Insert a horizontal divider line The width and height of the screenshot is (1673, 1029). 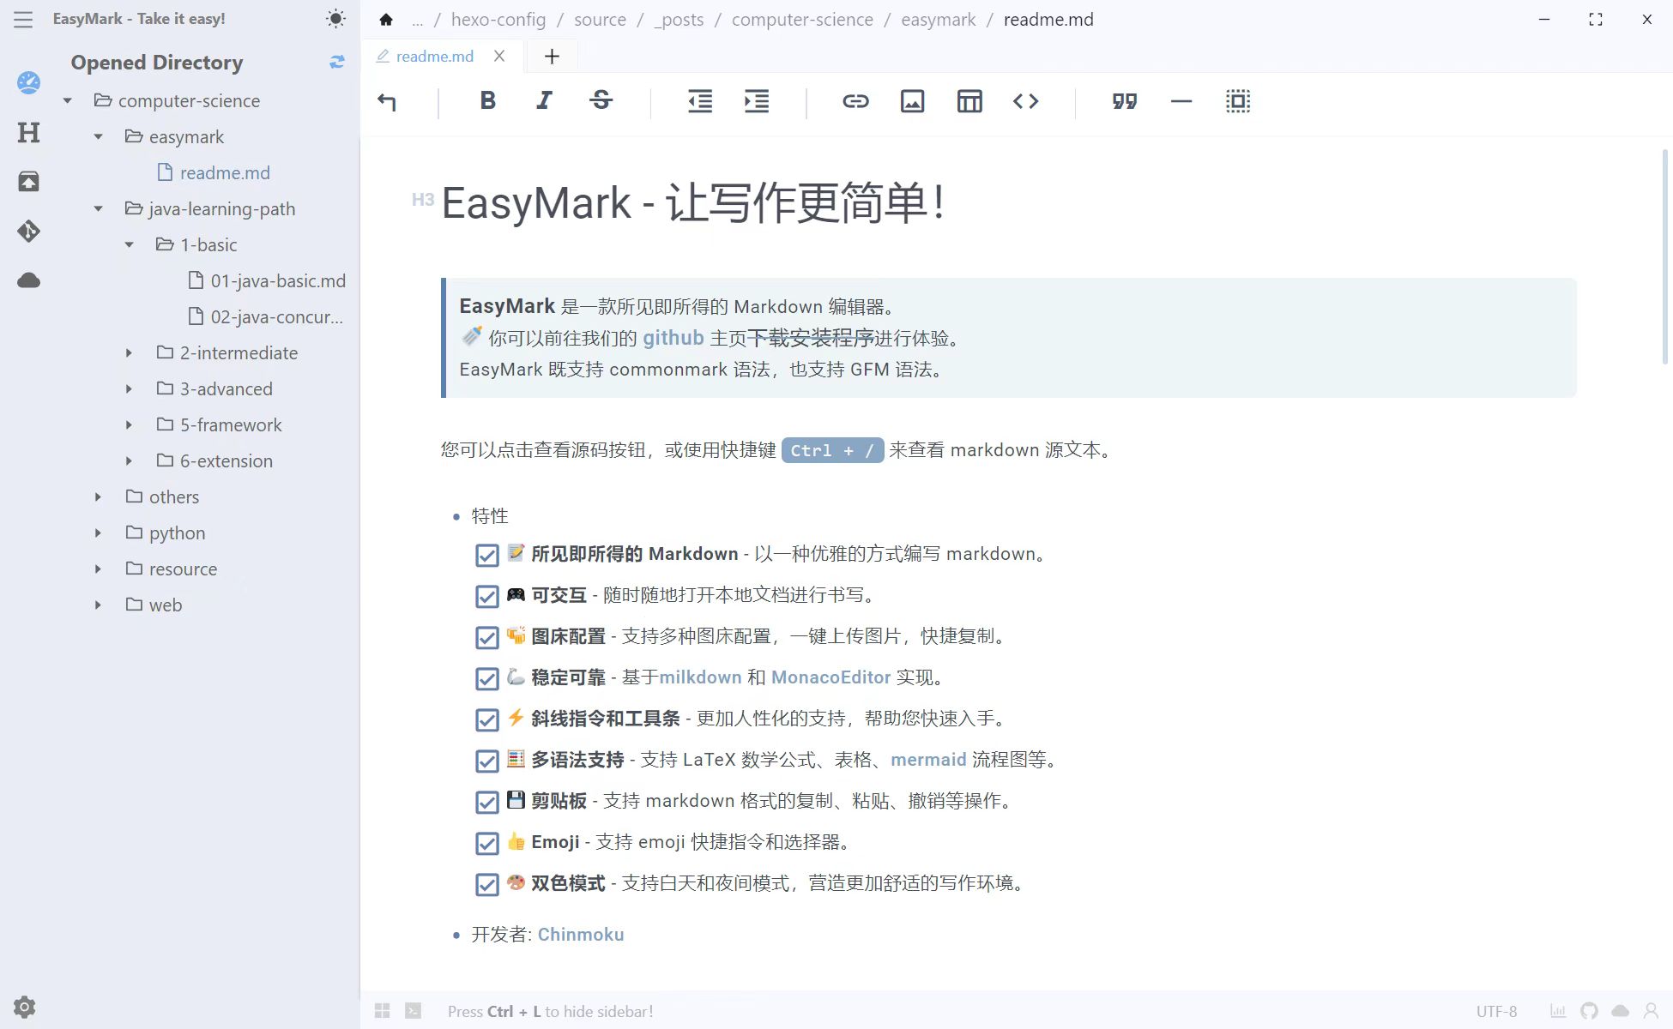[x=1181, y=101]
